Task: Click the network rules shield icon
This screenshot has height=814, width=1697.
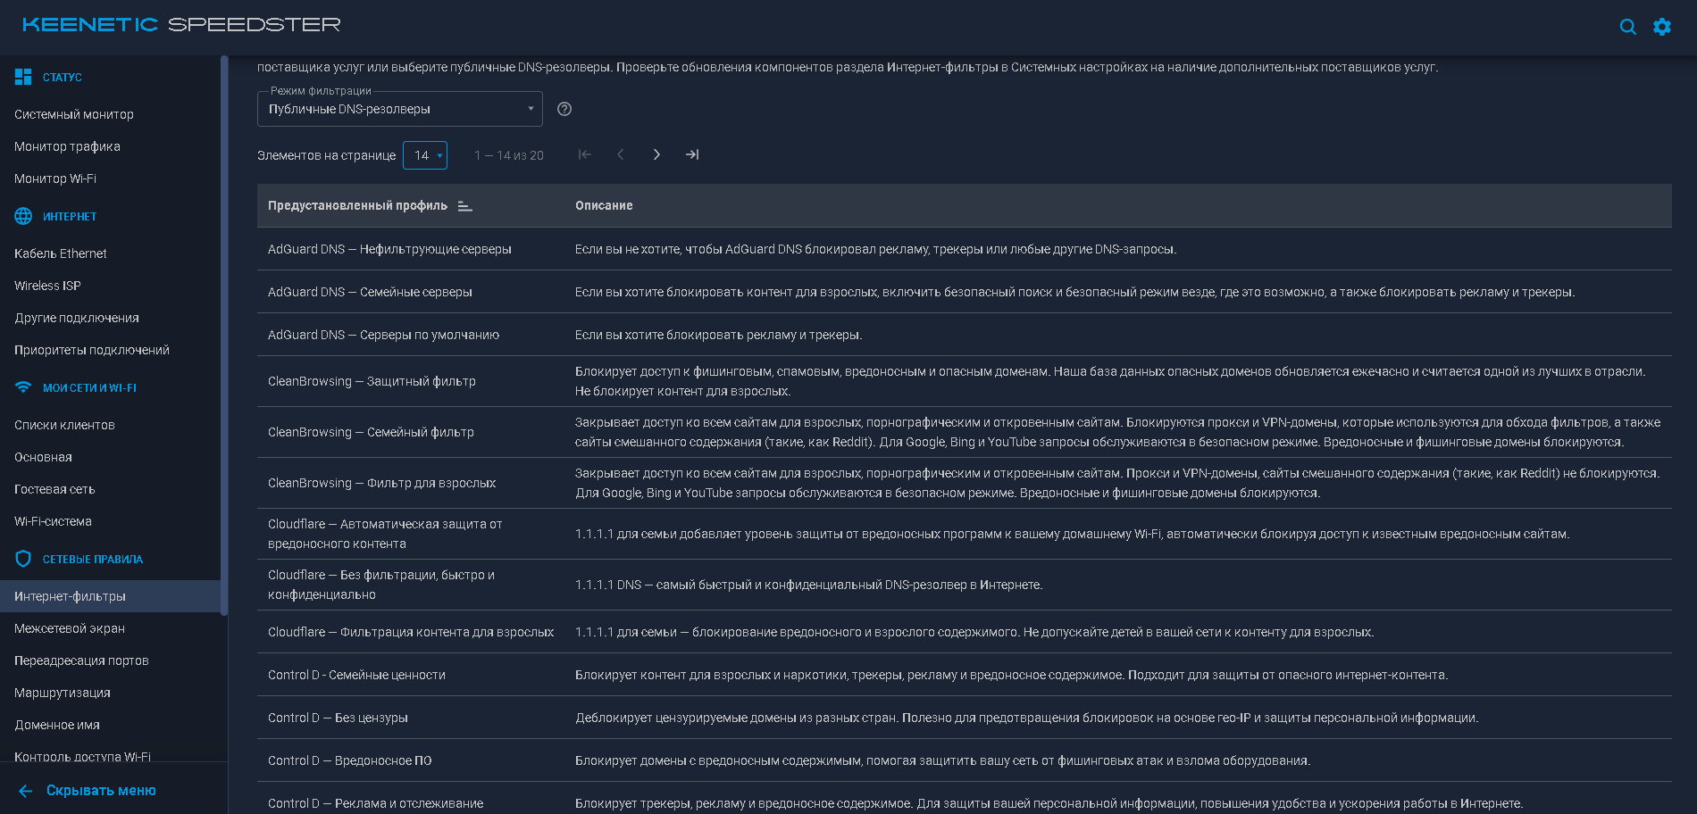Action: (23, 559)
